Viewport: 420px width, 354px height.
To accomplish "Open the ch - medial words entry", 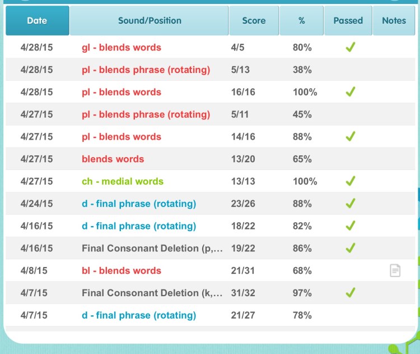I will 123,181.
